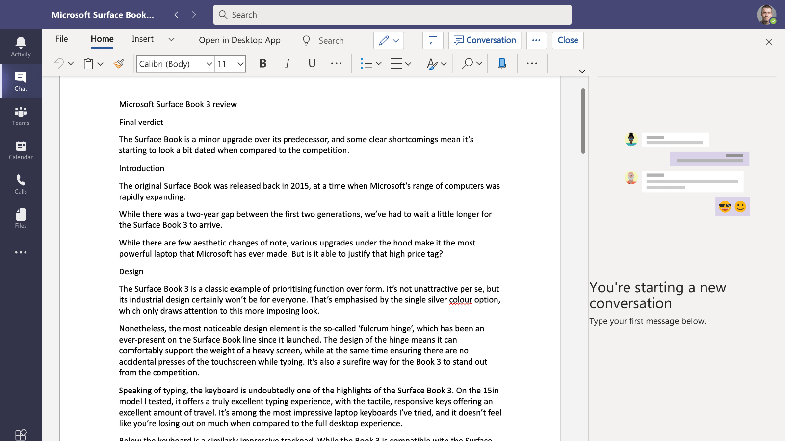The image size is (785, 441).
Task: Open Files from the left rail
Action: (21, 219)
